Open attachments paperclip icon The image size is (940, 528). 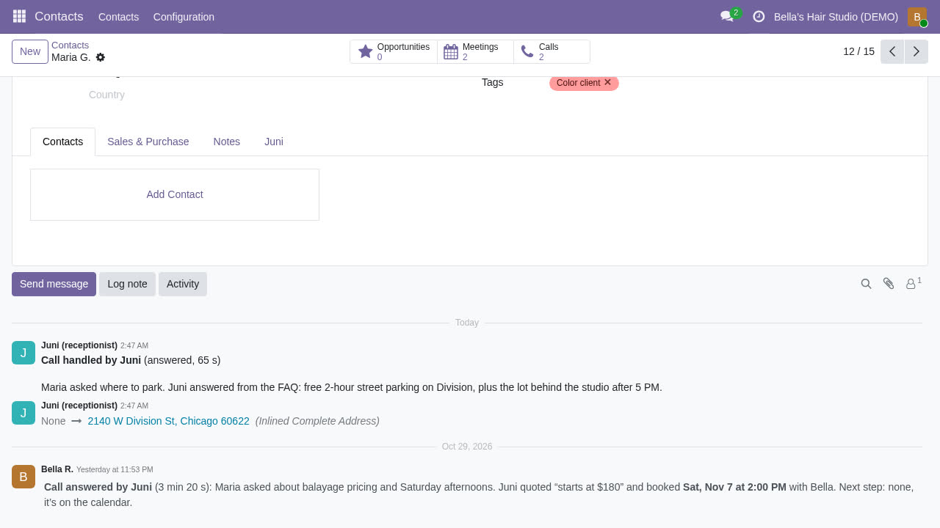889,284
